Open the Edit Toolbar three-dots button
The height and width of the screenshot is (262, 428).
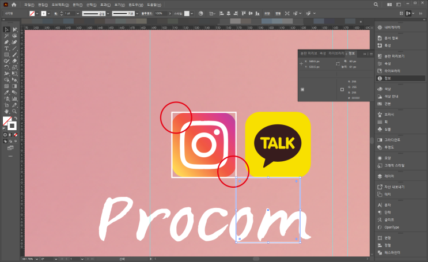(10, 157)
